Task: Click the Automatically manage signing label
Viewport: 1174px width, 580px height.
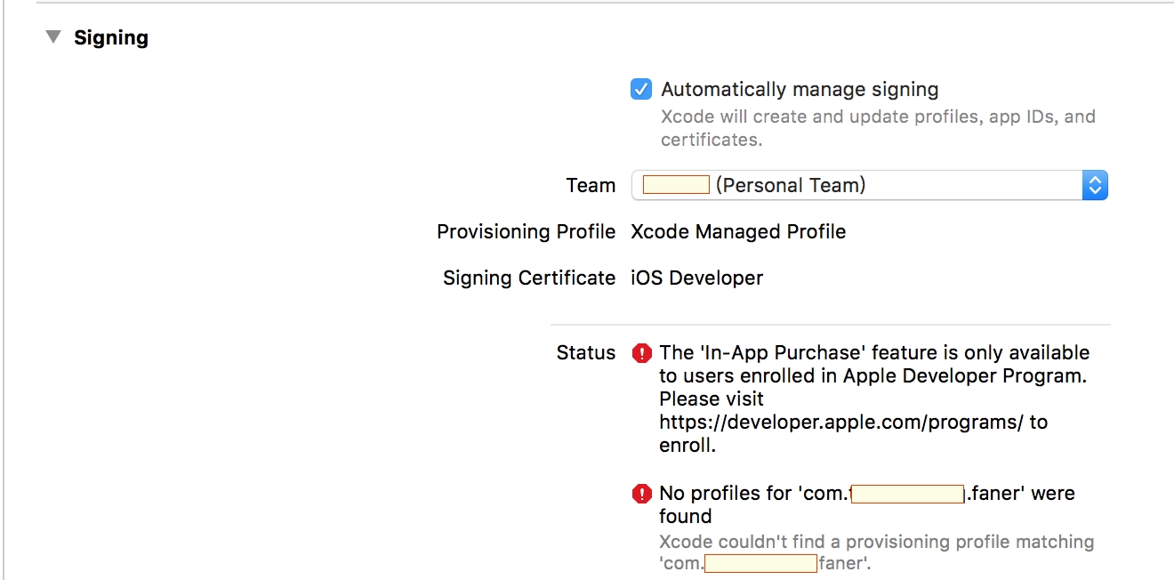Action: pyautogui.click(x=800, y=89)
